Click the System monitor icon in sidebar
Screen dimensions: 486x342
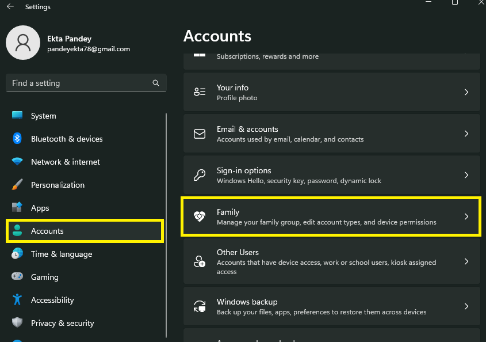pyautogui.click(x=17, y=116)
